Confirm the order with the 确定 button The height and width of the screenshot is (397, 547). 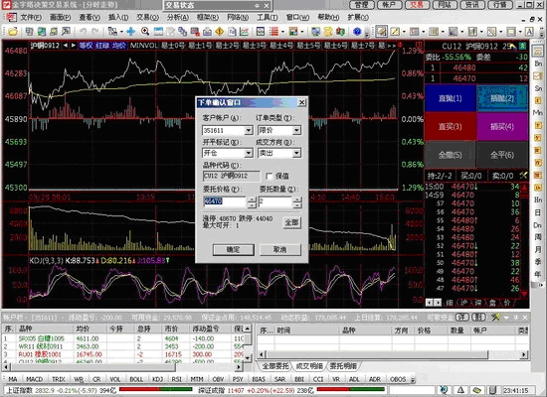click(234, 250)
